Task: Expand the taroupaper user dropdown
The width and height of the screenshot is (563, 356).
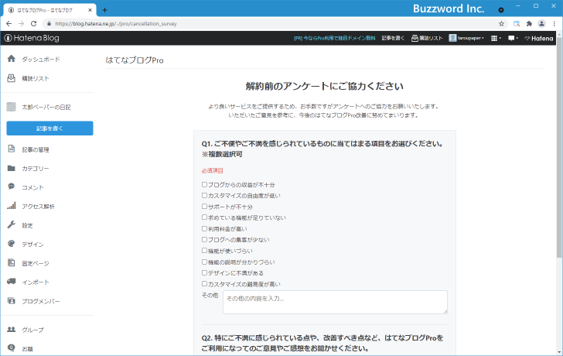Action: (467, 38)
